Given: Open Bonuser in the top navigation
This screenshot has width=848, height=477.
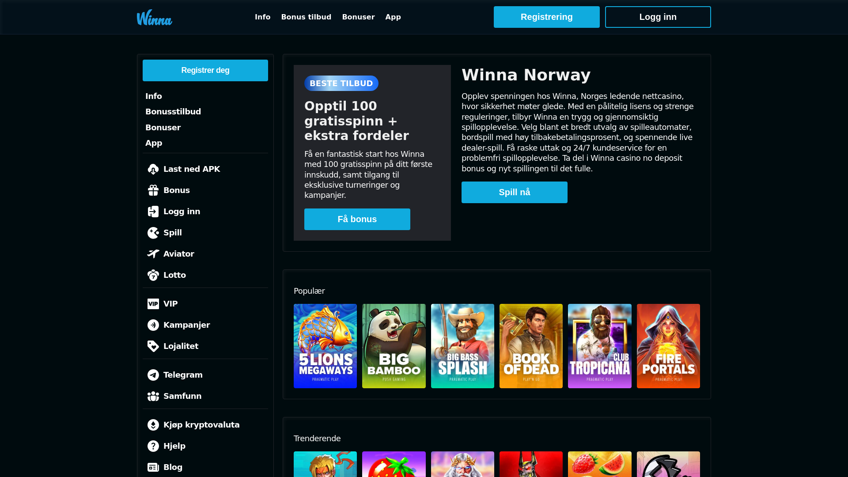Looking at the screenshot, I should click(x=358, y=17).
